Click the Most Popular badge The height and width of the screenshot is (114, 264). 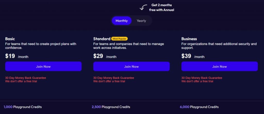point(119,39)
